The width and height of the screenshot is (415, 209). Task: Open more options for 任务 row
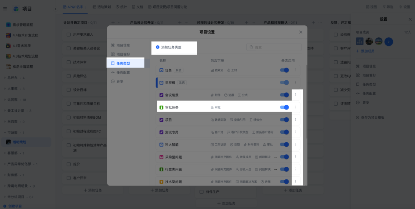(295, 70)
